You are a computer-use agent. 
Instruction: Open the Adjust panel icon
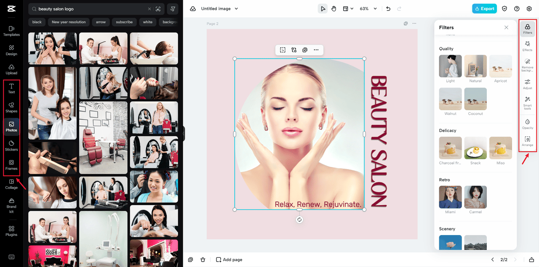[527, 84]
